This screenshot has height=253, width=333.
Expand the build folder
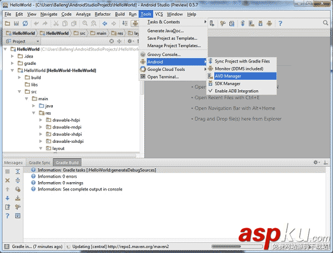(19, 78)
